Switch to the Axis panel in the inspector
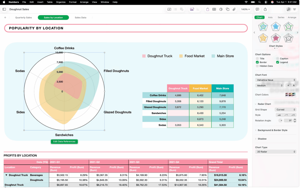 pos(270,17)
